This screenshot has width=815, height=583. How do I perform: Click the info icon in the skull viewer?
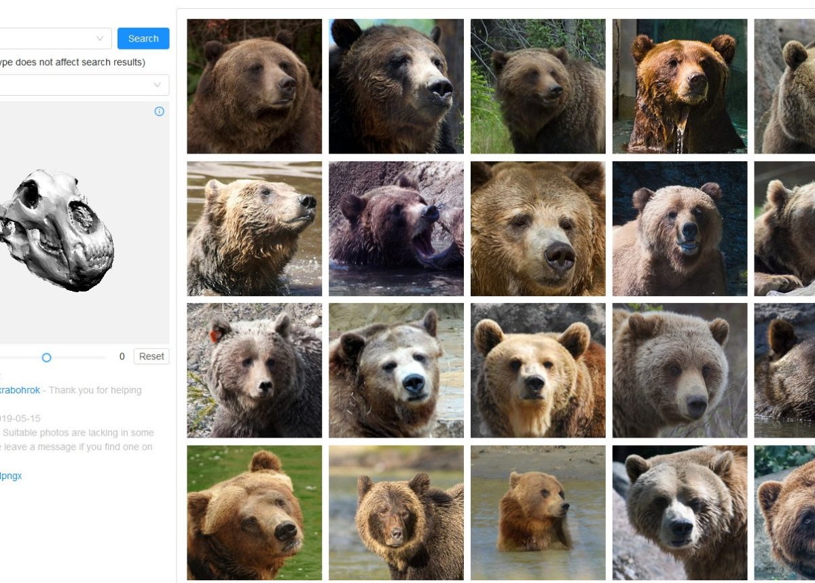[159, 111]
